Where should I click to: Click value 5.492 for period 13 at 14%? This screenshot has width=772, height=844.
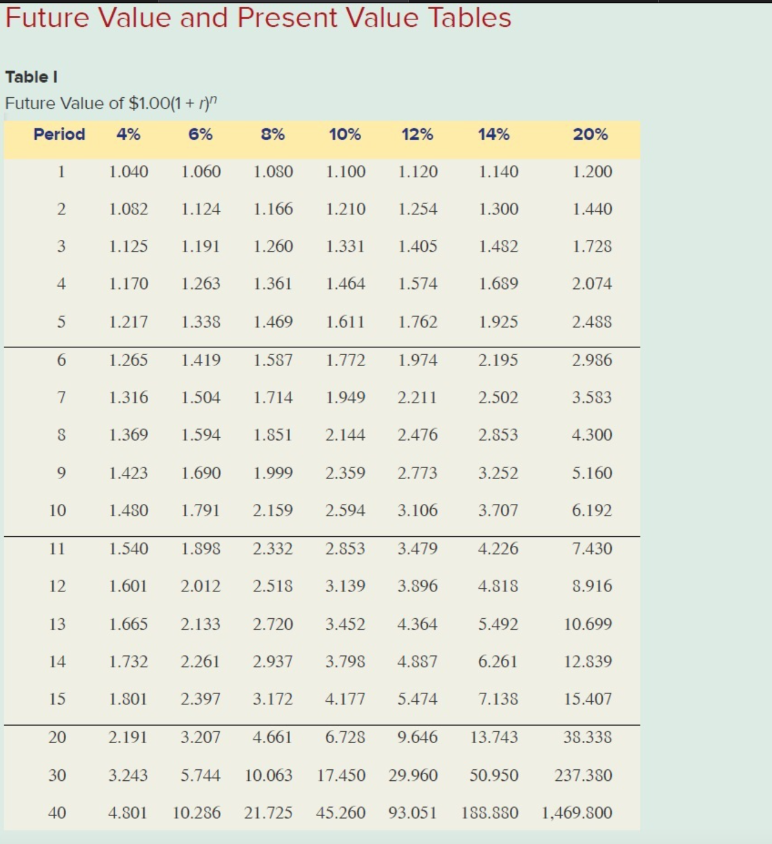498,624
